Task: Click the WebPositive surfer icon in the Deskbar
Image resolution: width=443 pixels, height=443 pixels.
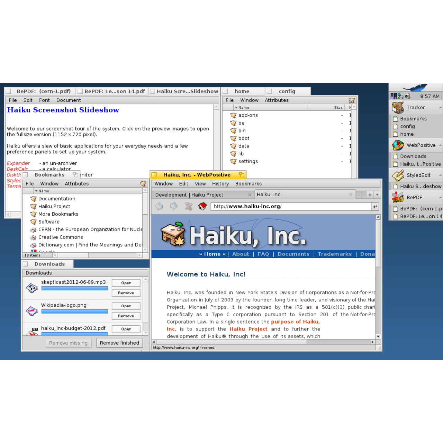Action: 397,145
